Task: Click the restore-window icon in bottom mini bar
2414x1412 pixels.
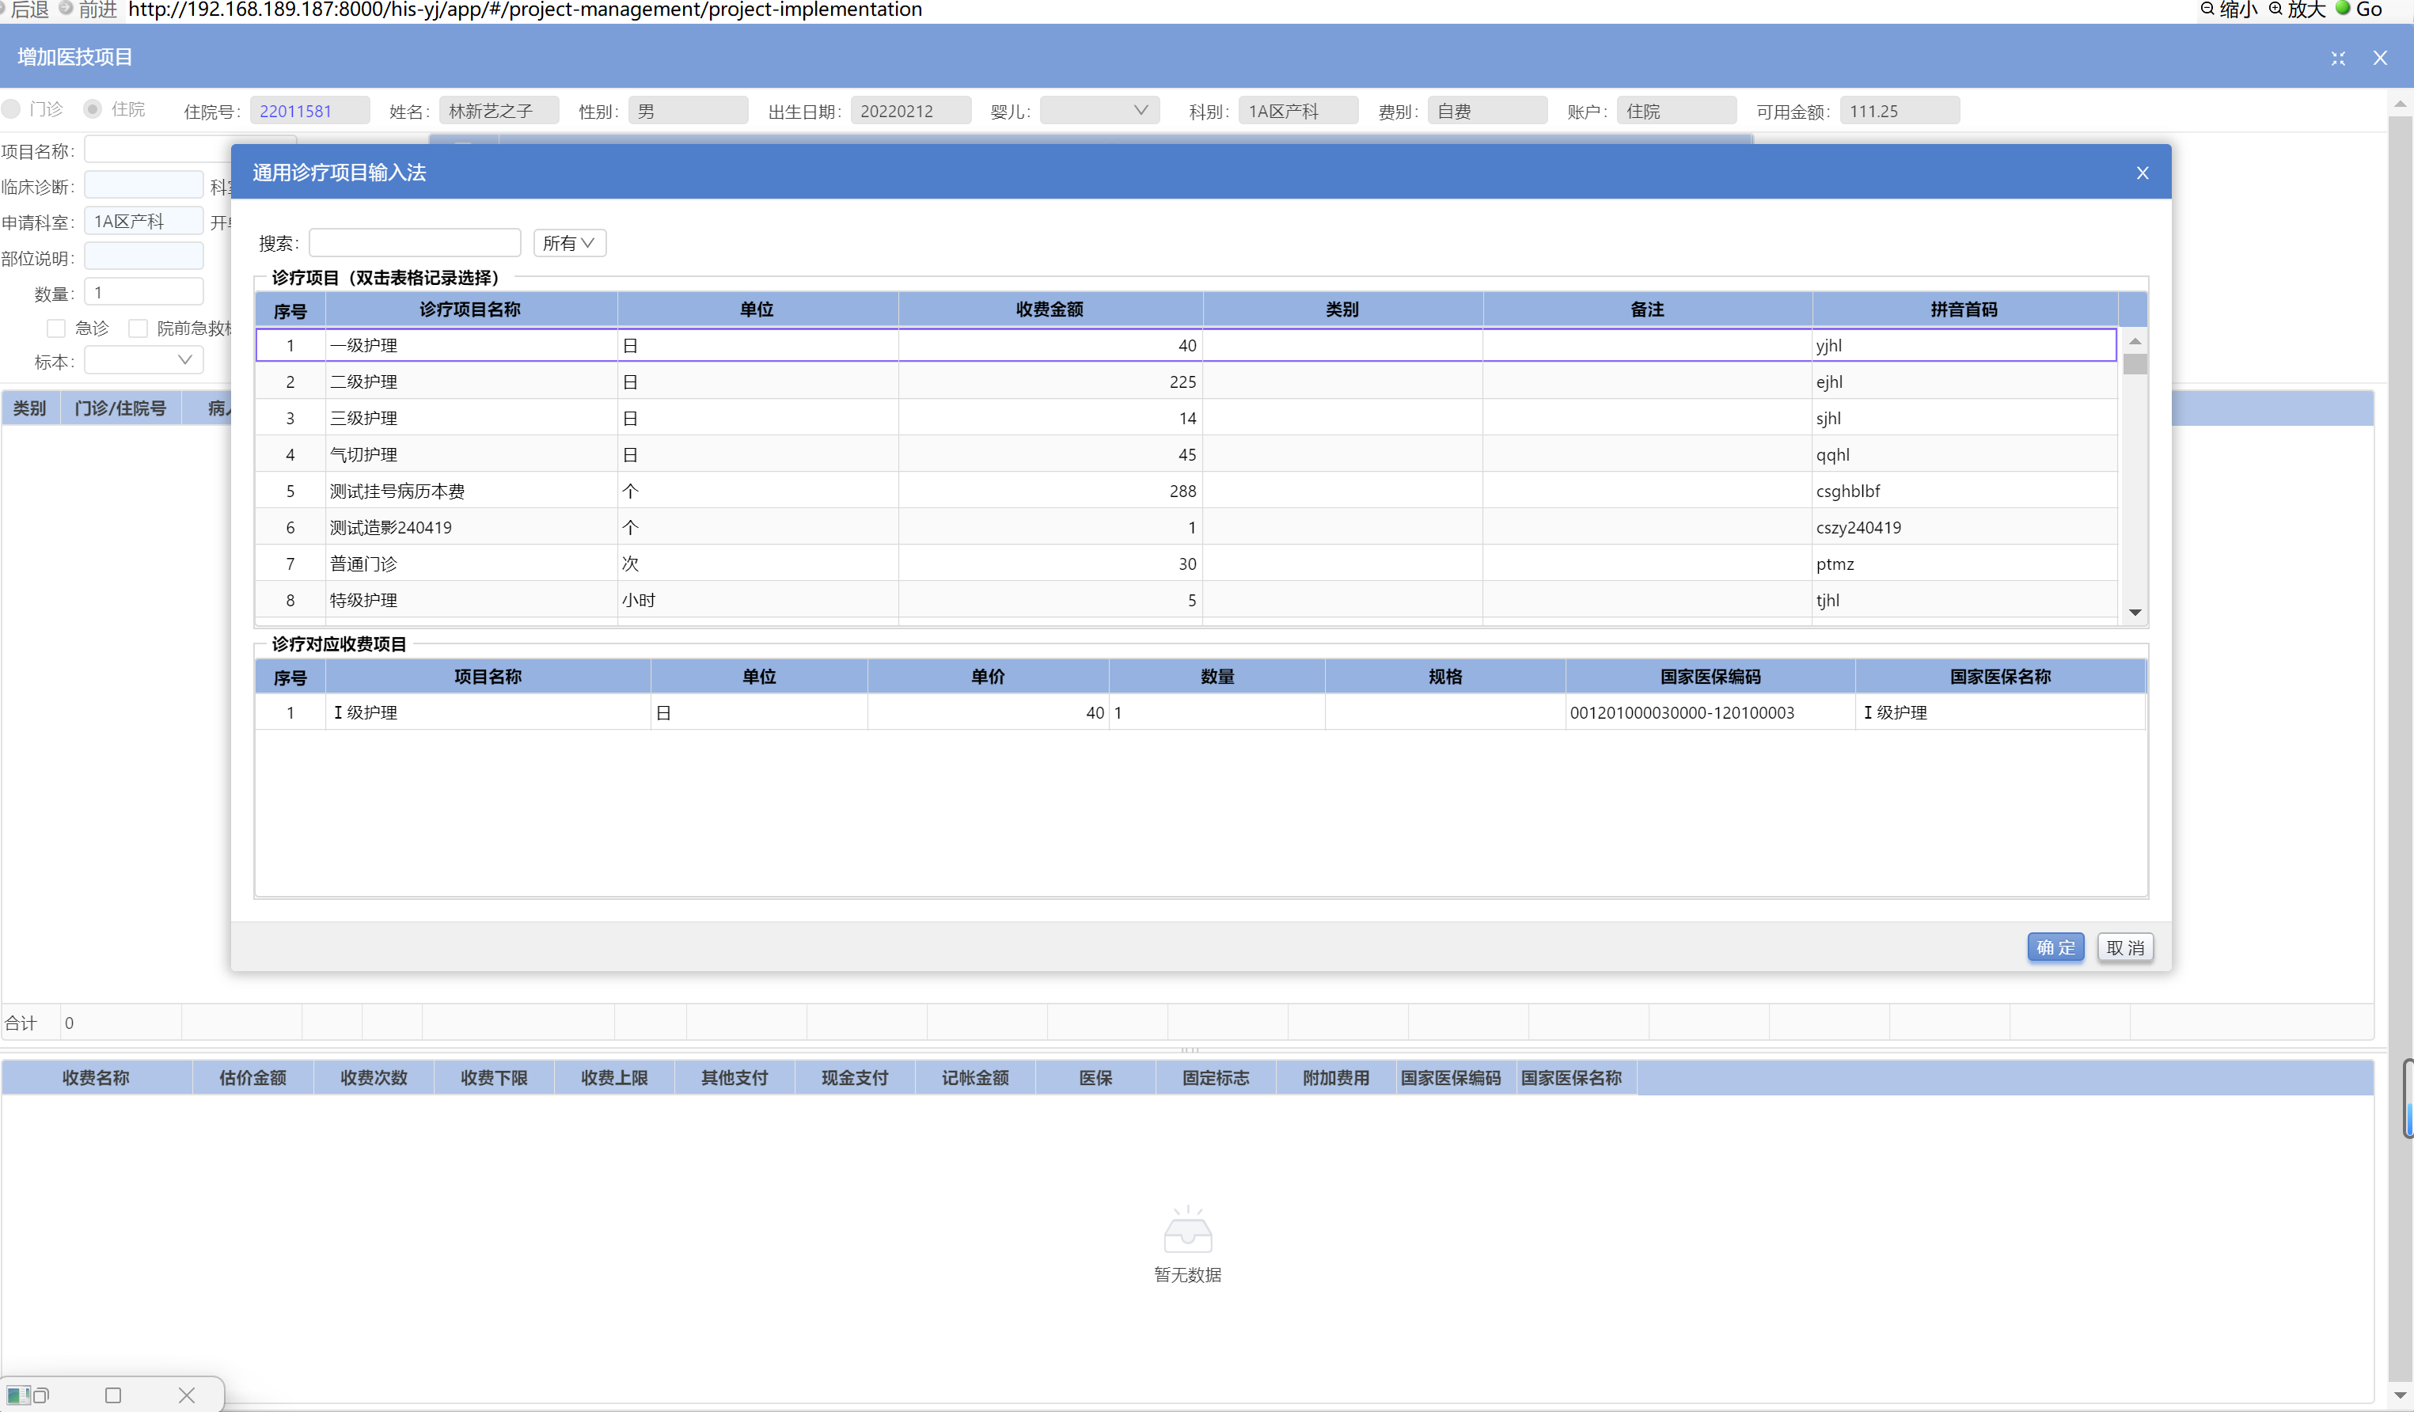Action: click(40, 1395)
